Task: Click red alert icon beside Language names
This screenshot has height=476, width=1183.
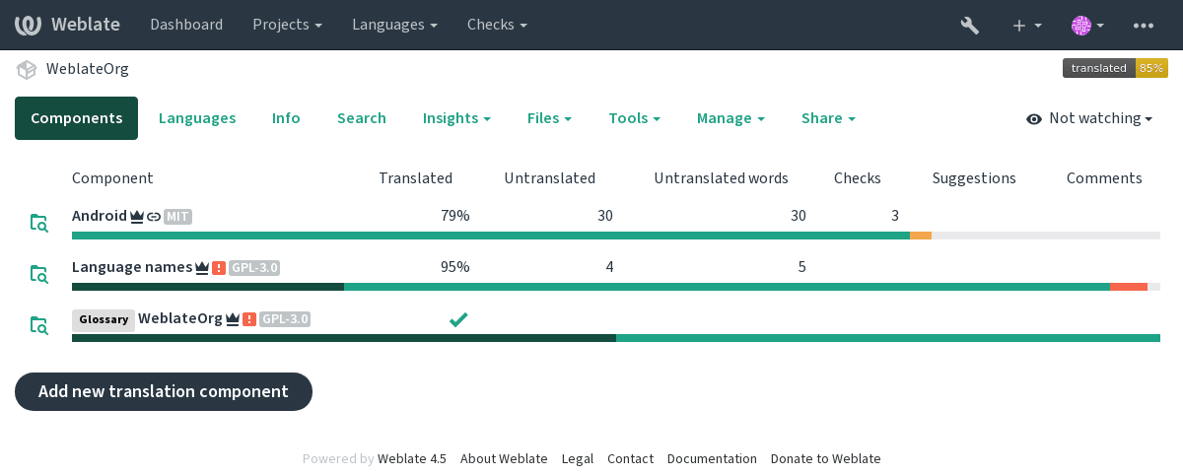Action: [x=219, y=268]
